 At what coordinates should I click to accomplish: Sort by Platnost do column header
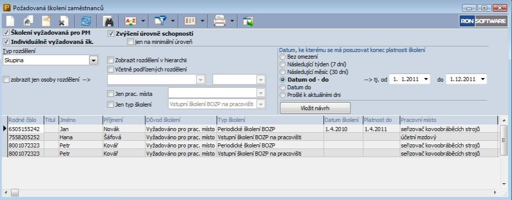point(382,120)
